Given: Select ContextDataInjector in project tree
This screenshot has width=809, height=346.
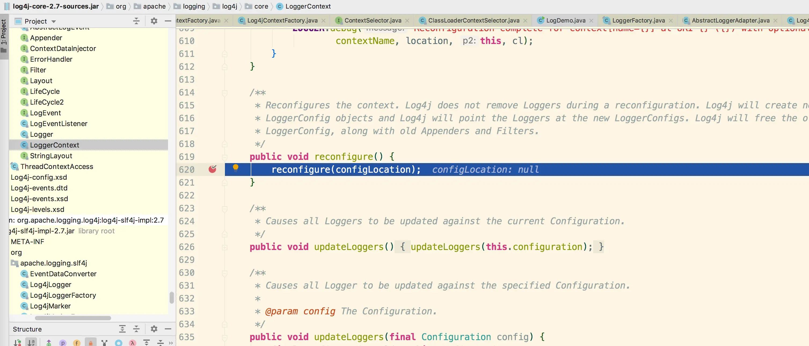Looking at the screenshot, I should click(63, 48).
